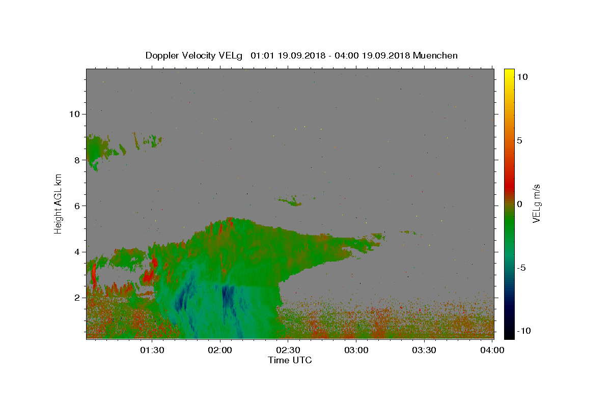This screenshot has height=407, width=611.
Task: Click the colorbar tick label 5
Action: [x=520, y=140]
